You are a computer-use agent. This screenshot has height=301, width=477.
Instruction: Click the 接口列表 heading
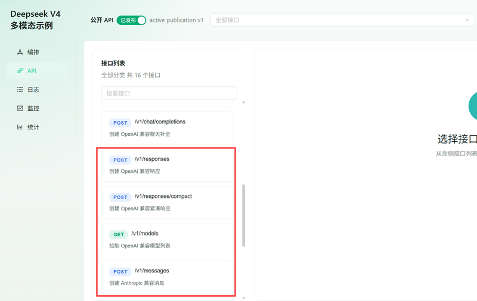[113, 63]
